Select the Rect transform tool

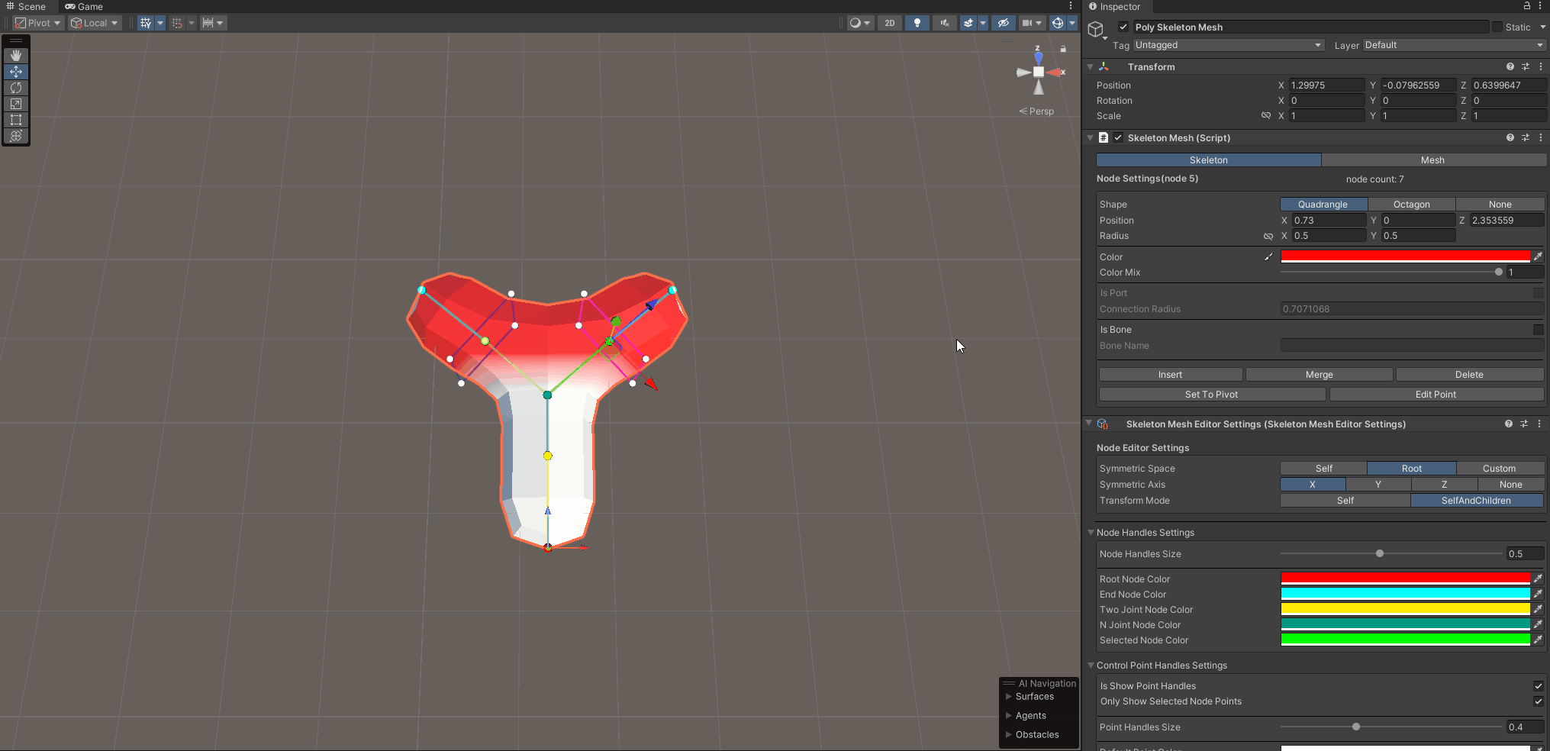pos(16,120)
